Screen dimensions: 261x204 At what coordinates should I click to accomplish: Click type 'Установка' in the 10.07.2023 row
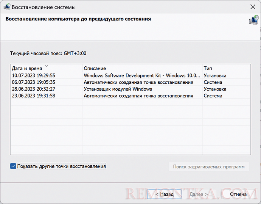click(x=215, y=75)
